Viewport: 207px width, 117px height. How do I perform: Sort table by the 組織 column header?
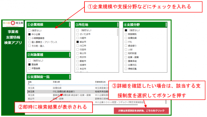click(x=30, y=82)
